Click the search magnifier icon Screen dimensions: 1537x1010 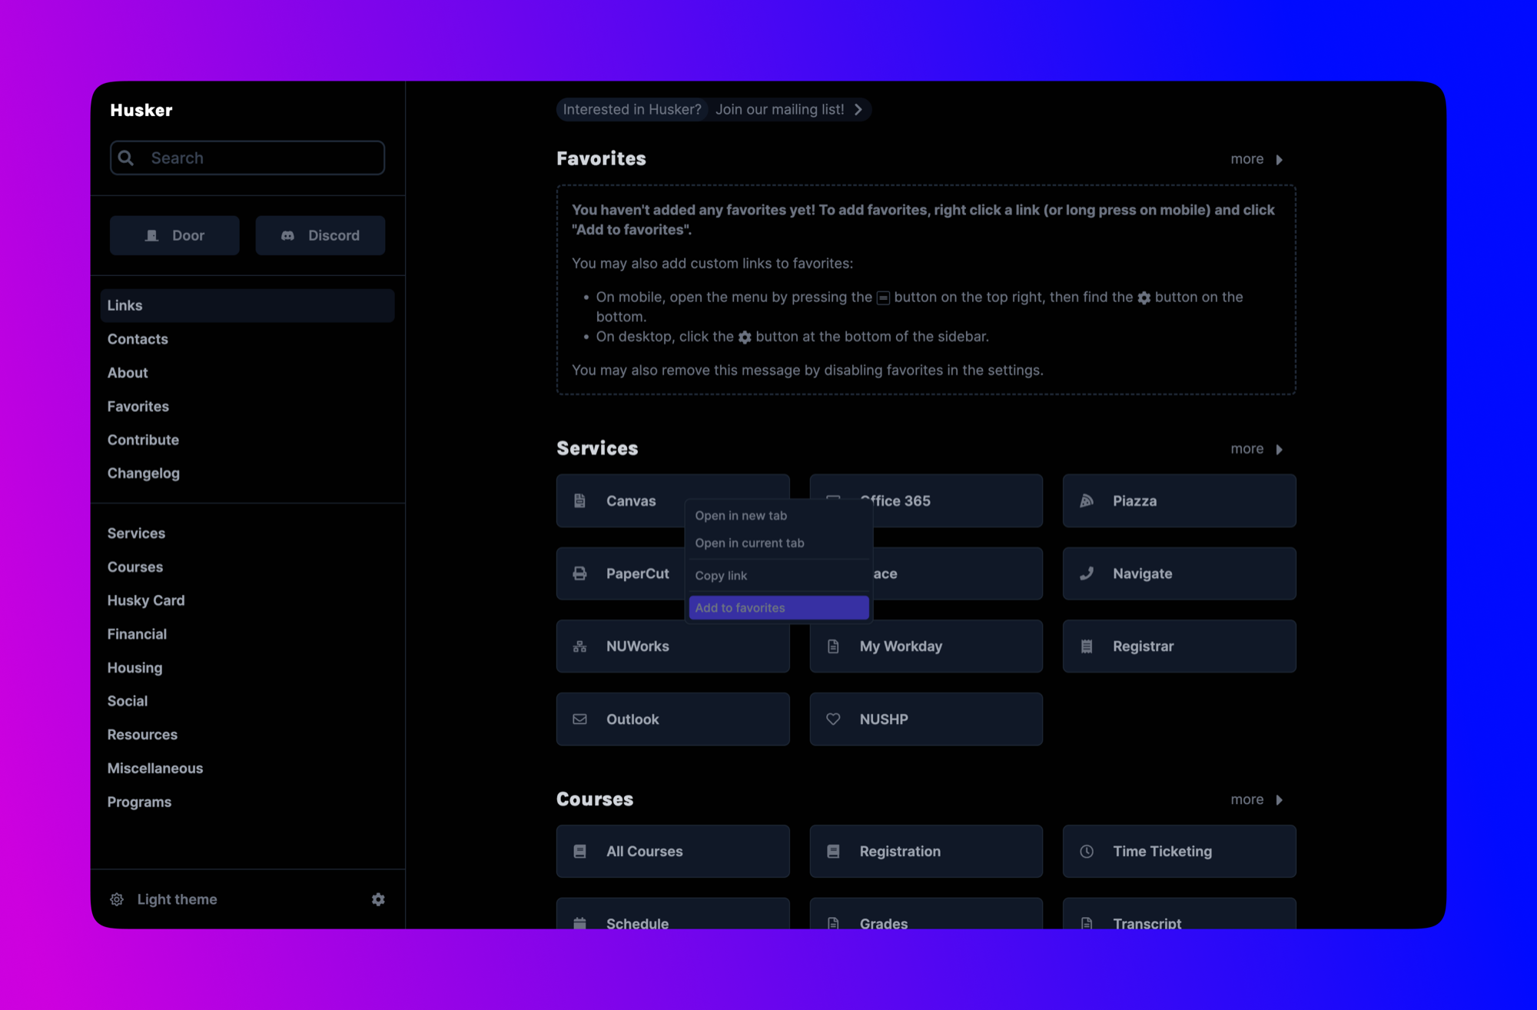(127, 158)
